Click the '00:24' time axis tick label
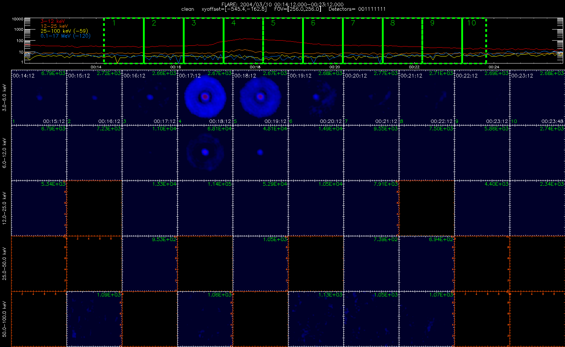The width and height of the screenshot is (565, 347). click(x=494, y=67)
